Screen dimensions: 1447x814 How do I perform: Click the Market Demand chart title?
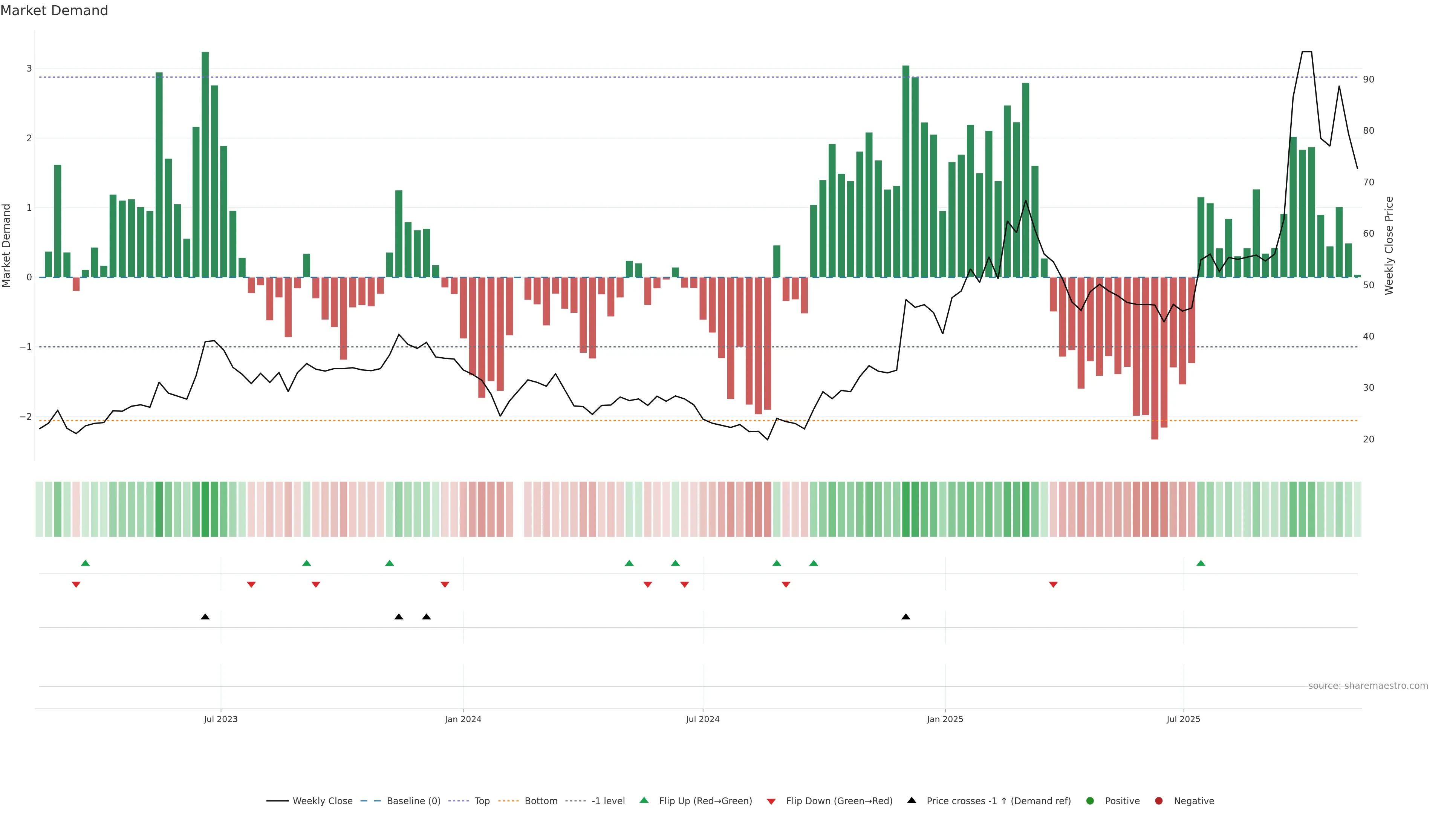pos(54,11)
